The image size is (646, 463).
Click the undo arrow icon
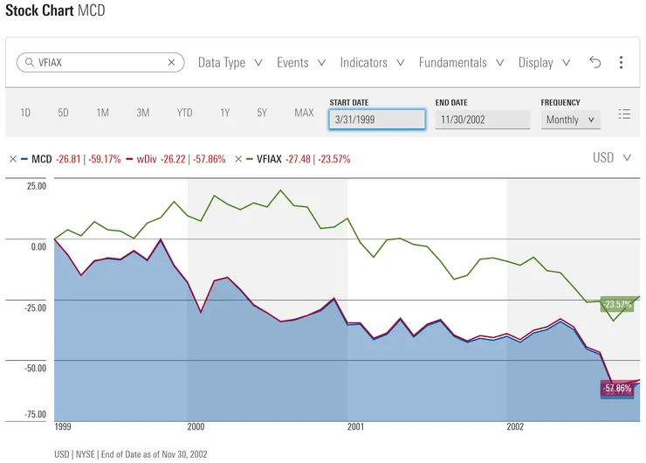[x=595, y=62]
